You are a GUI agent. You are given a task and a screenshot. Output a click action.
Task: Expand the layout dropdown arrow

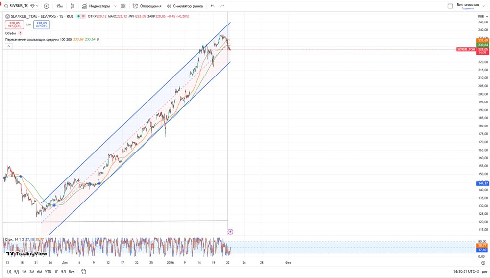pos(484,6)
